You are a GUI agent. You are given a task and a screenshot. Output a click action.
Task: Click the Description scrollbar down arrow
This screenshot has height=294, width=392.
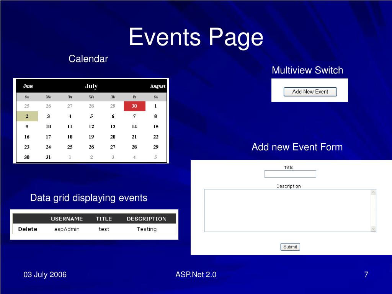tap(373, 229)
